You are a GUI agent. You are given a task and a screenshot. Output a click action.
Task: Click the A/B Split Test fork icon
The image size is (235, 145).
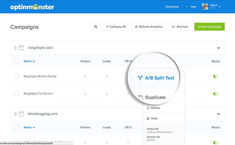[140, 78]
